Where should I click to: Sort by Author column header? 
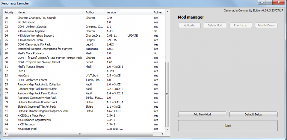[95, 12]
